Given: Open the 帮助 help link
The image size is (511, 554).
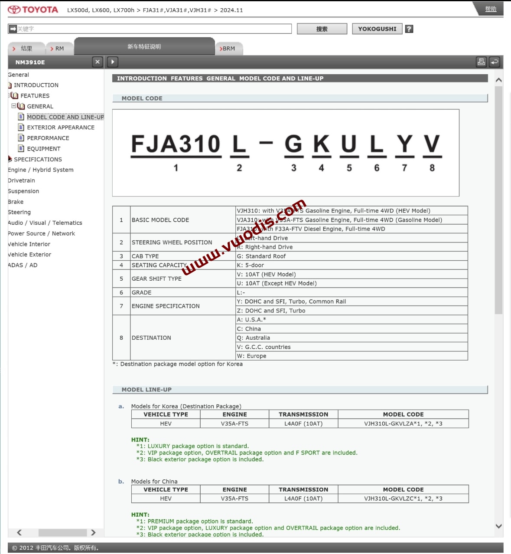Looking at the screenshot, I should (490, 9).
